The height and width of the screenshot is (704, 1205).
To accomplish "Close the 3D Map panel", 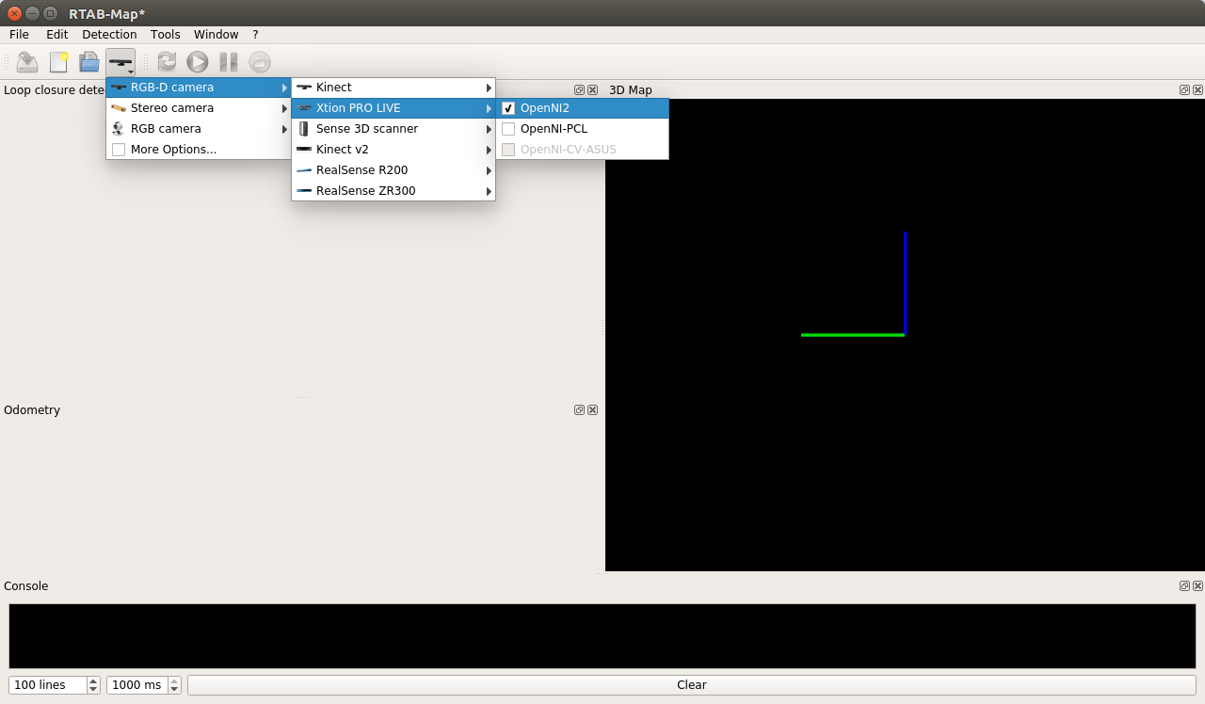I will (x=1197, y=90).
